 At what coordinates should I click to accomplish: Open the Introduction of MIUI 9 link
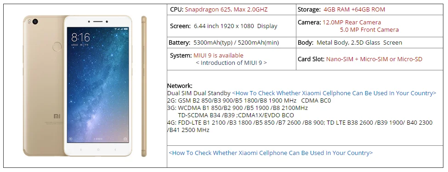click(x=231, y=63)
